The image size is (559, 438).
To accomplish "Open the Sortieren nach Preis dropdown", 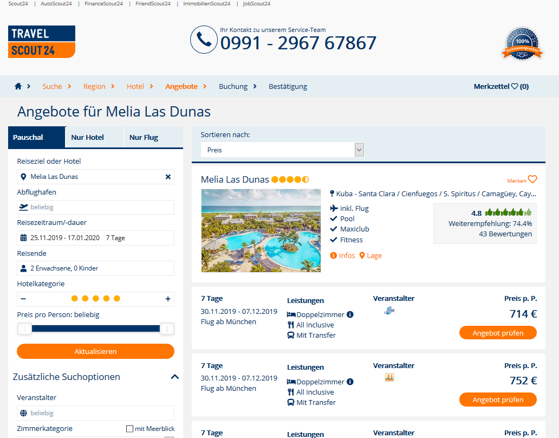I will point(282,150).
